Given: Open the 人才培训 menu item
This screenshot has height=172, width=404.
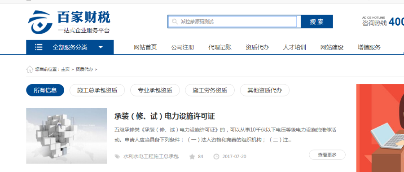Looking at the screenshot, I should click(294, 48).
